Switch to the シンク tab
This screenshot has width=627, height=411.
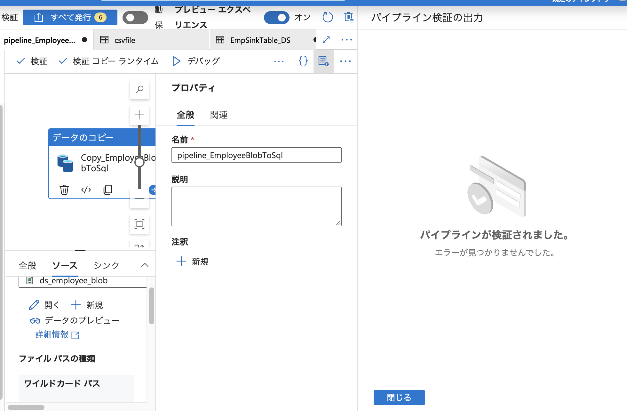[x=106, y=265]
